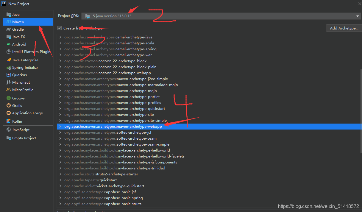
Task: Select the Java FX icon
Action: pyautogui.click(x=8, y=37)
